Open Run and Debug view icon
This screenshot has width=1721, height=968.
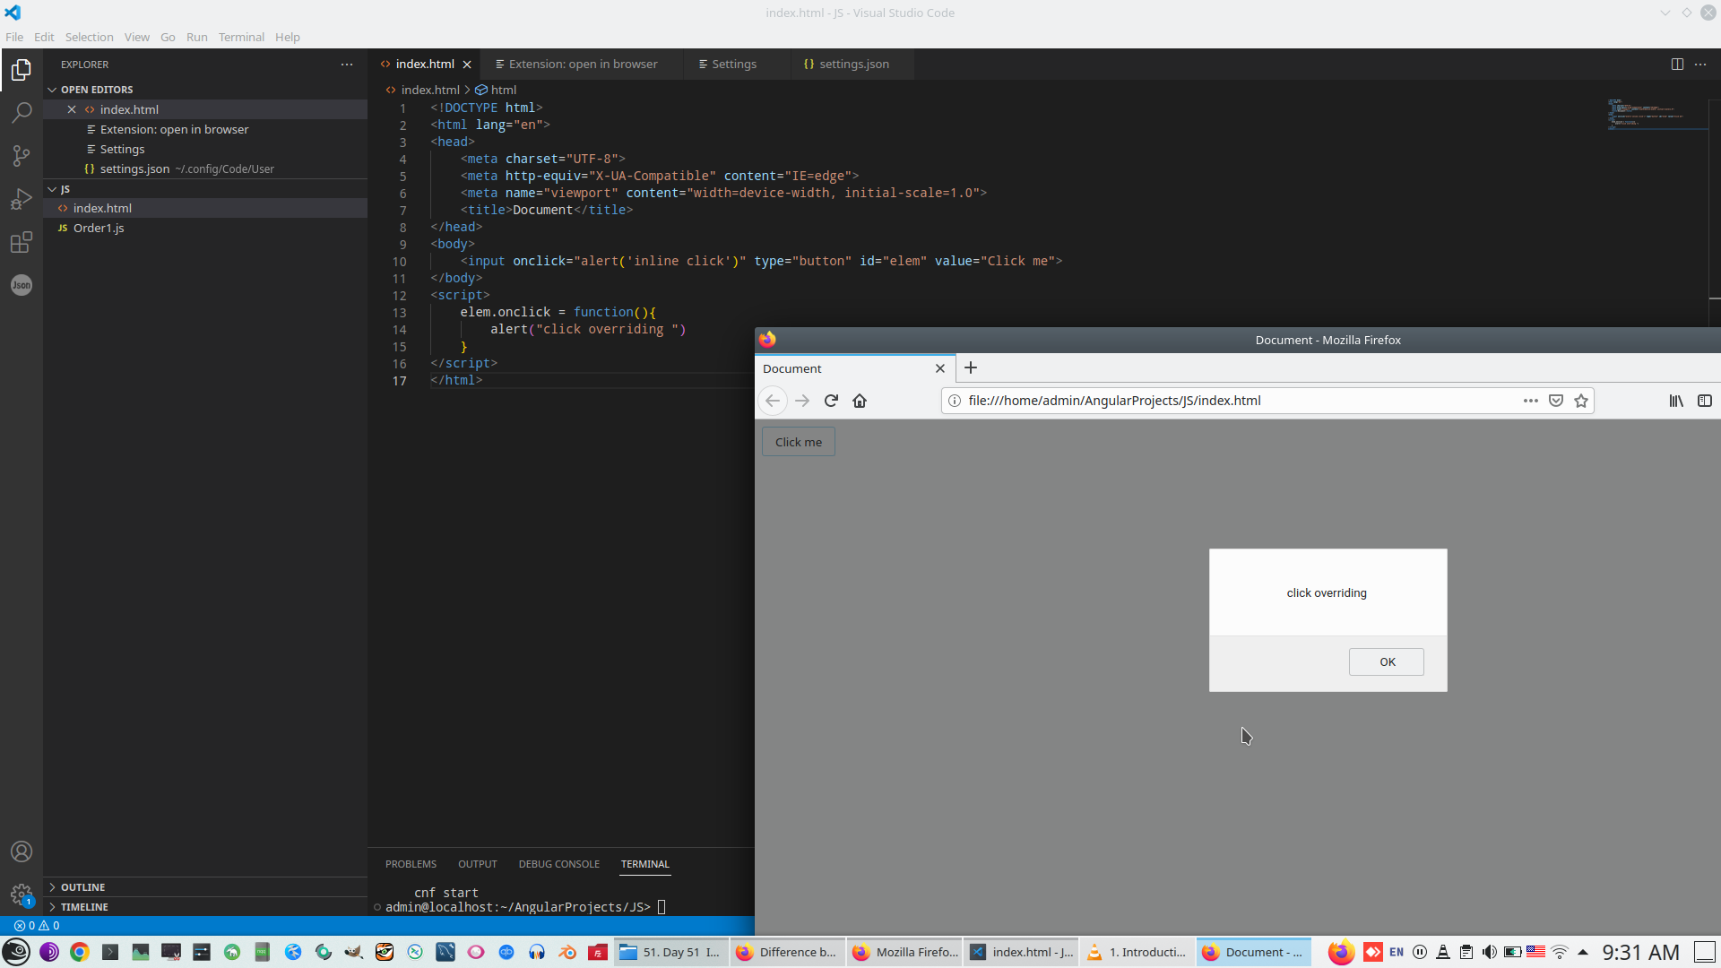(x=22, y=199)
